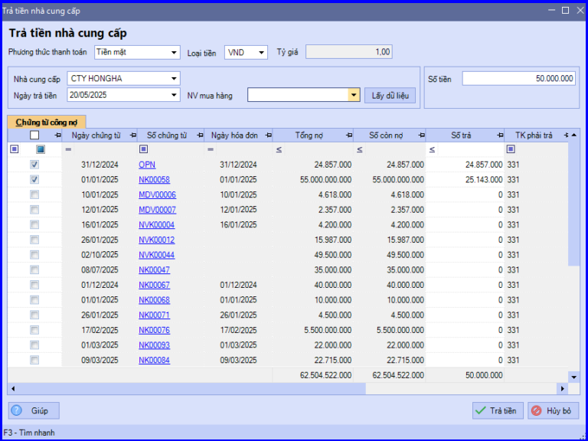This screenshot has height=441, width=588.
Task: Click Số trả cell 25.143.000
Action: coord(465,180)
